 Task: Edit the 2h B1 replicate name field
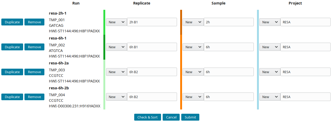click(x=152, y=22)
